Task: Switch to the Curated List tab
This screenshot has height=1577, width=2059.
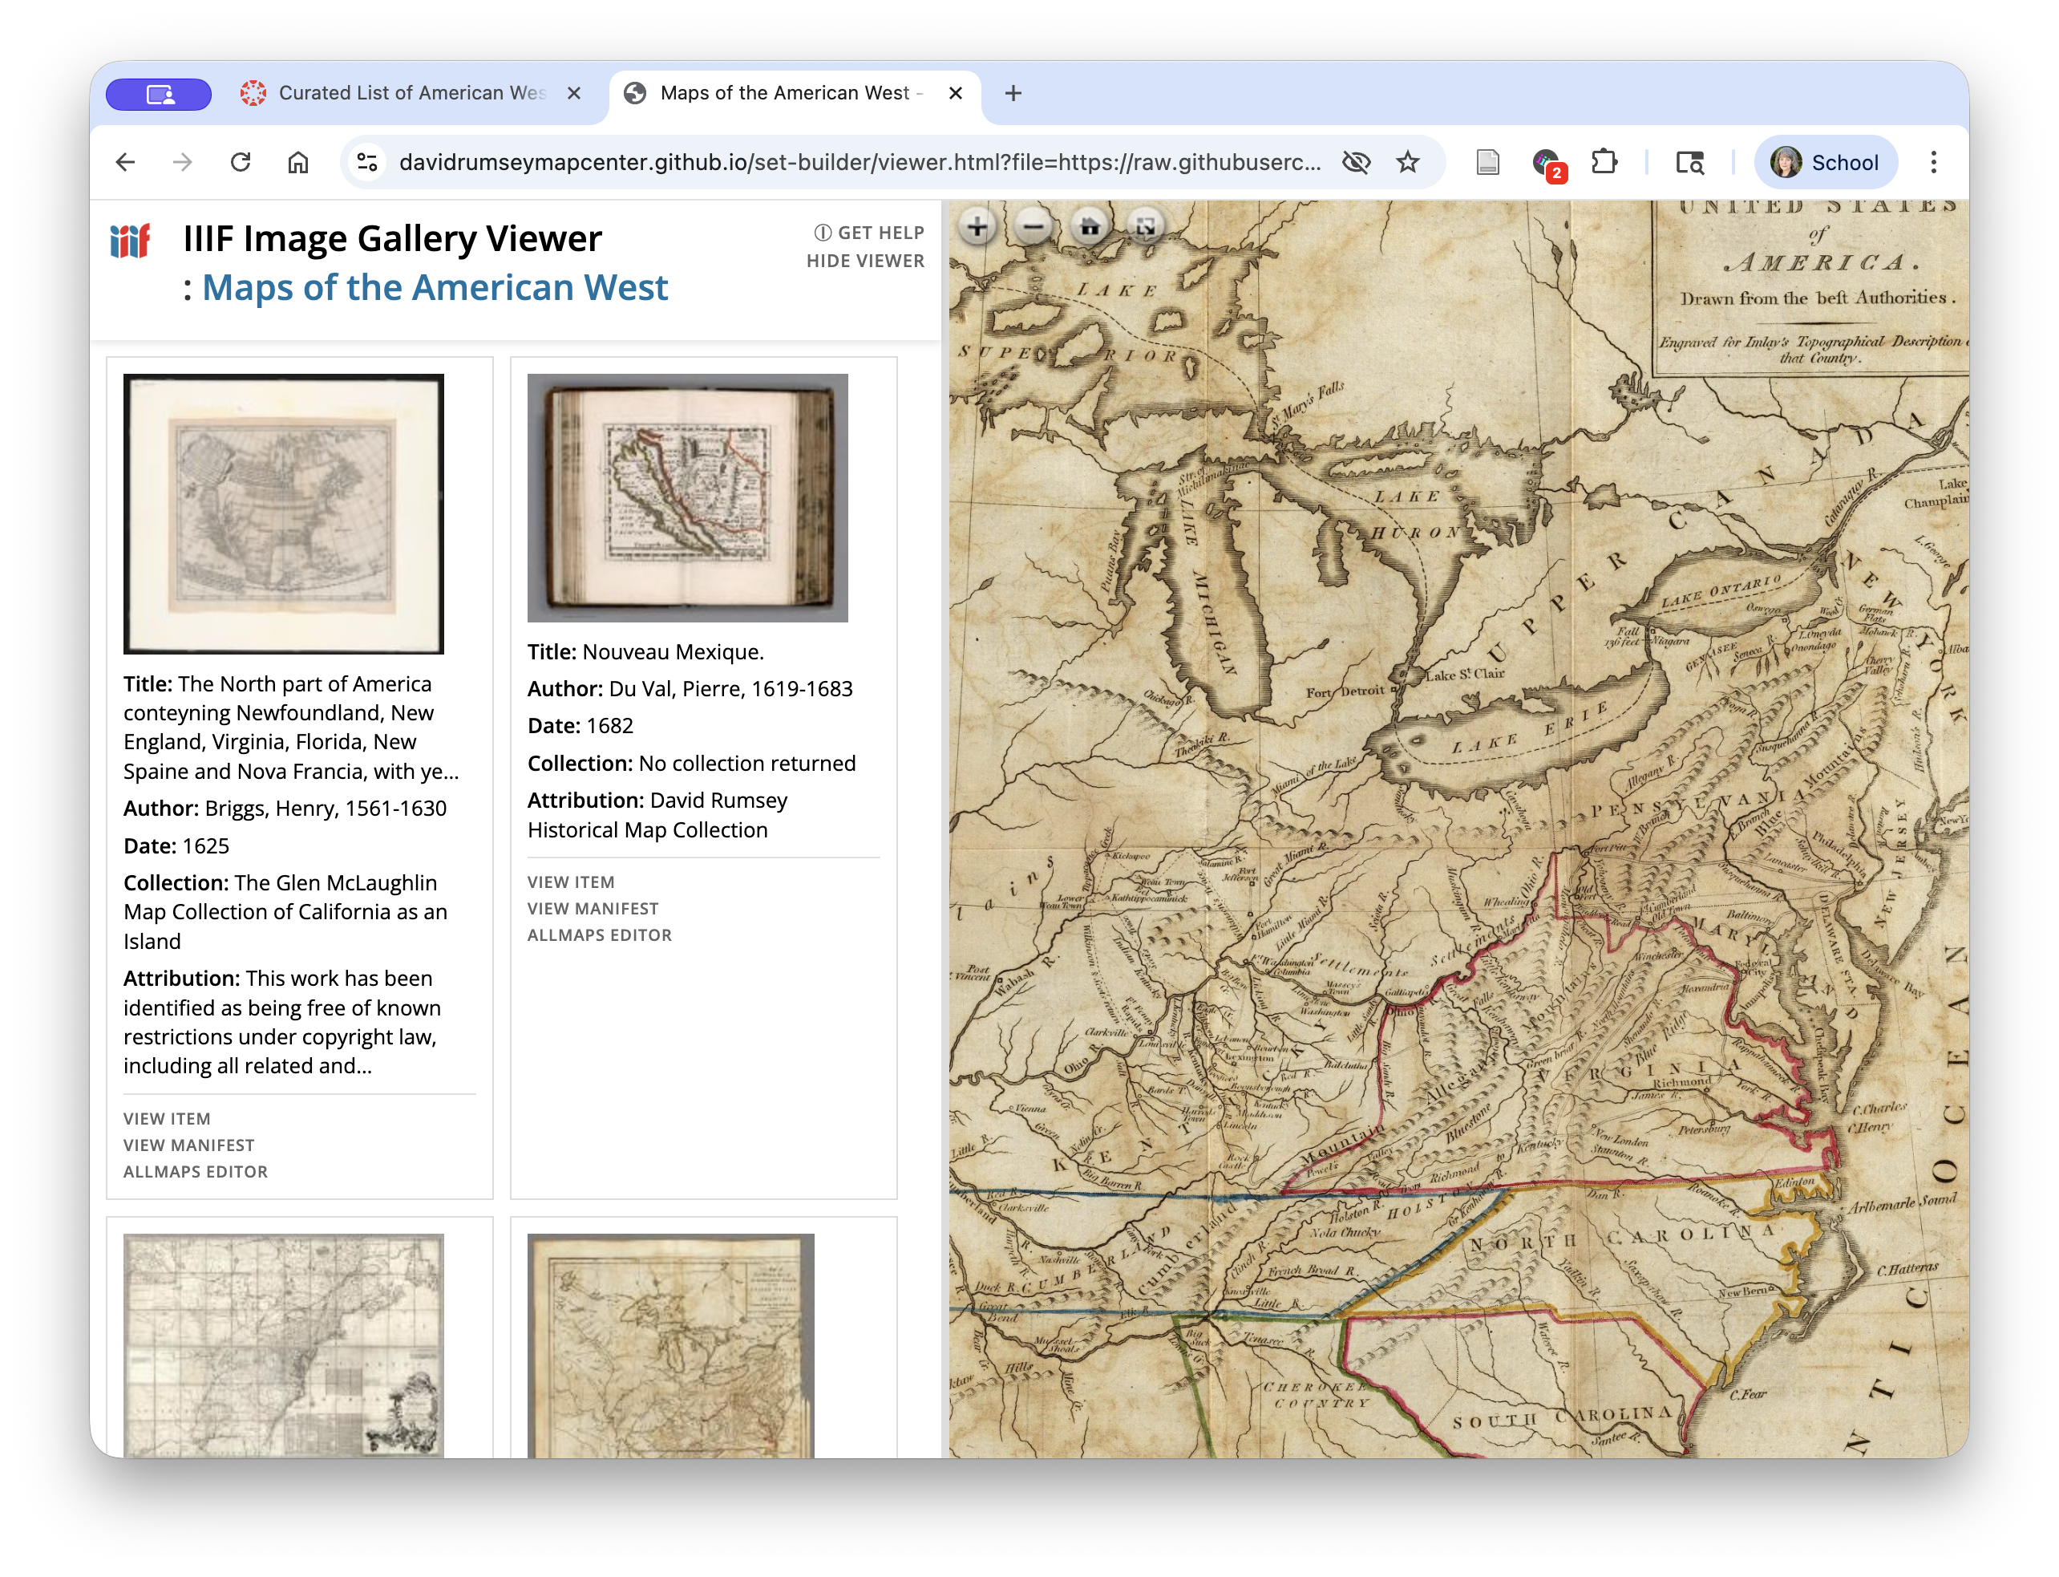Action: pyautogui.click(x=403, y=92)
